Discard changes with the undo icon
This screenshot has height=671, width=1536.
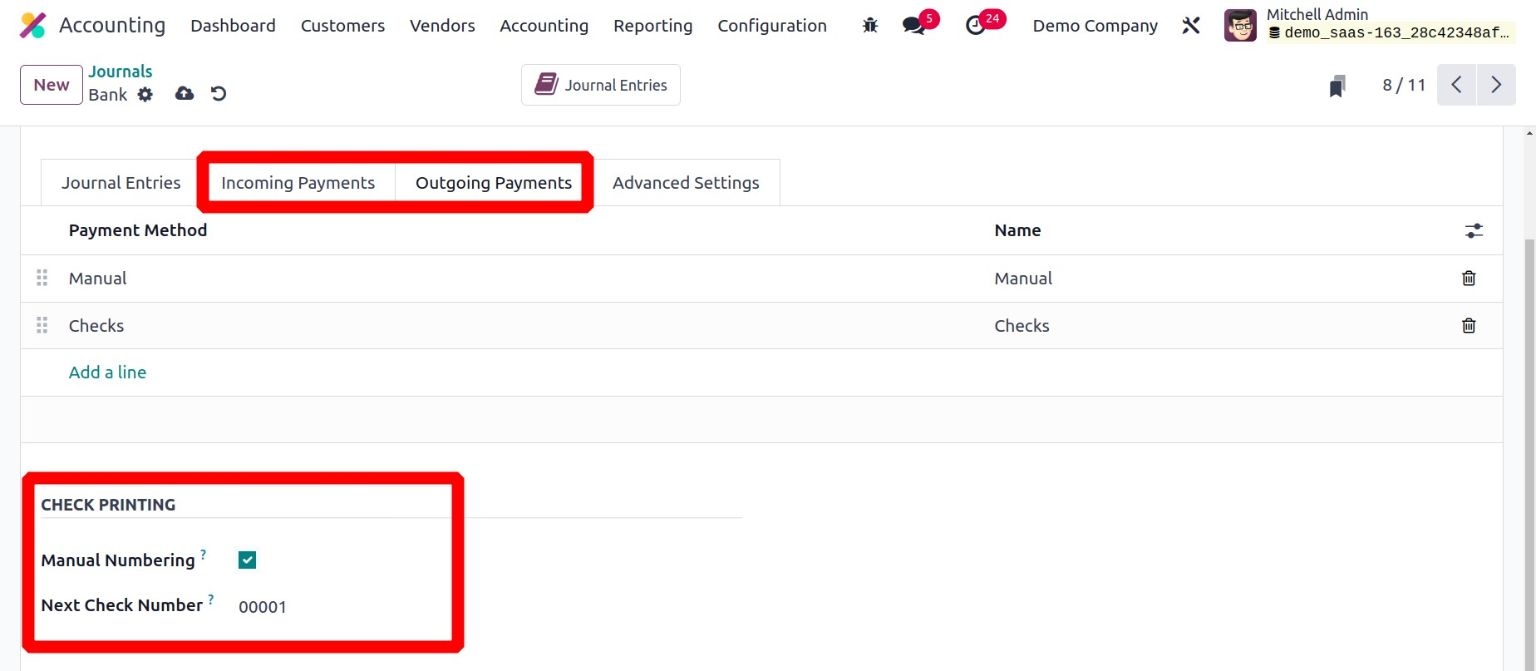[x=219, y=94]
